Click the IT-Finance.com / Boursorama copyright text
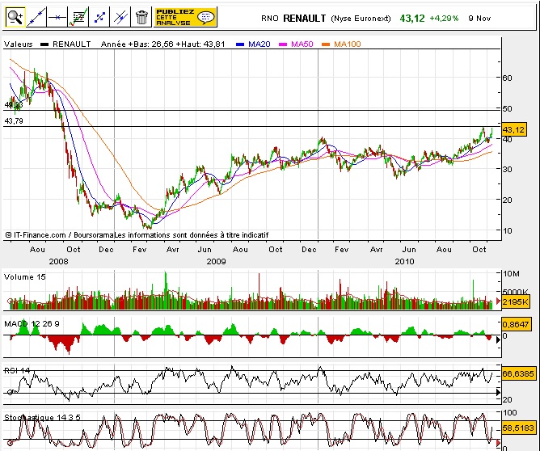Screen dimensions: 540x451 pyautogui.click(x=59, y=235)
